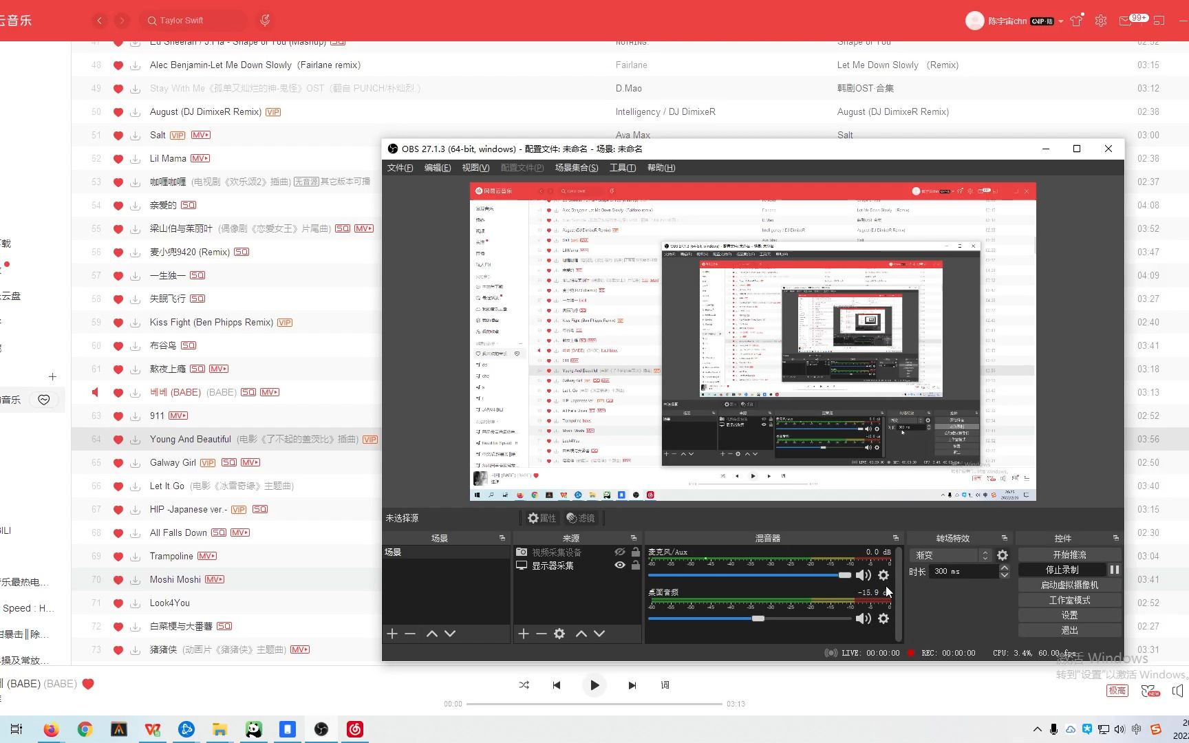The image size is (1189, 743).
Task: Open File Explorer from the taskbar
Action: click(219, 729)
